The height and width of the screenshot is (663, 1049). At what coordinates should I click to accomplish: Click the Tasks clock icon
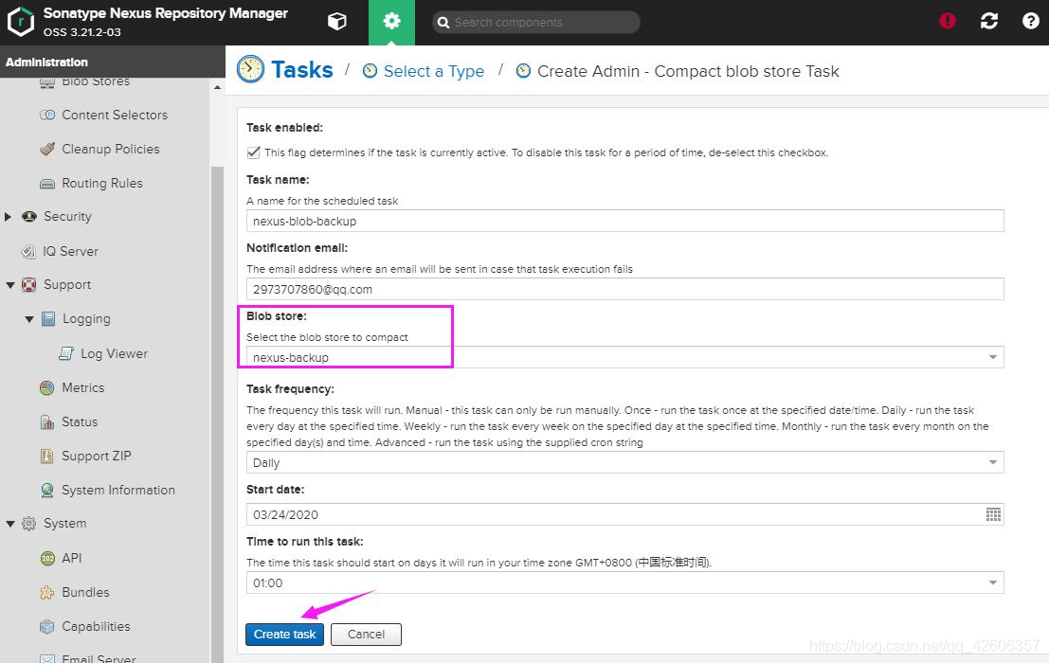[x=250, y=69]
